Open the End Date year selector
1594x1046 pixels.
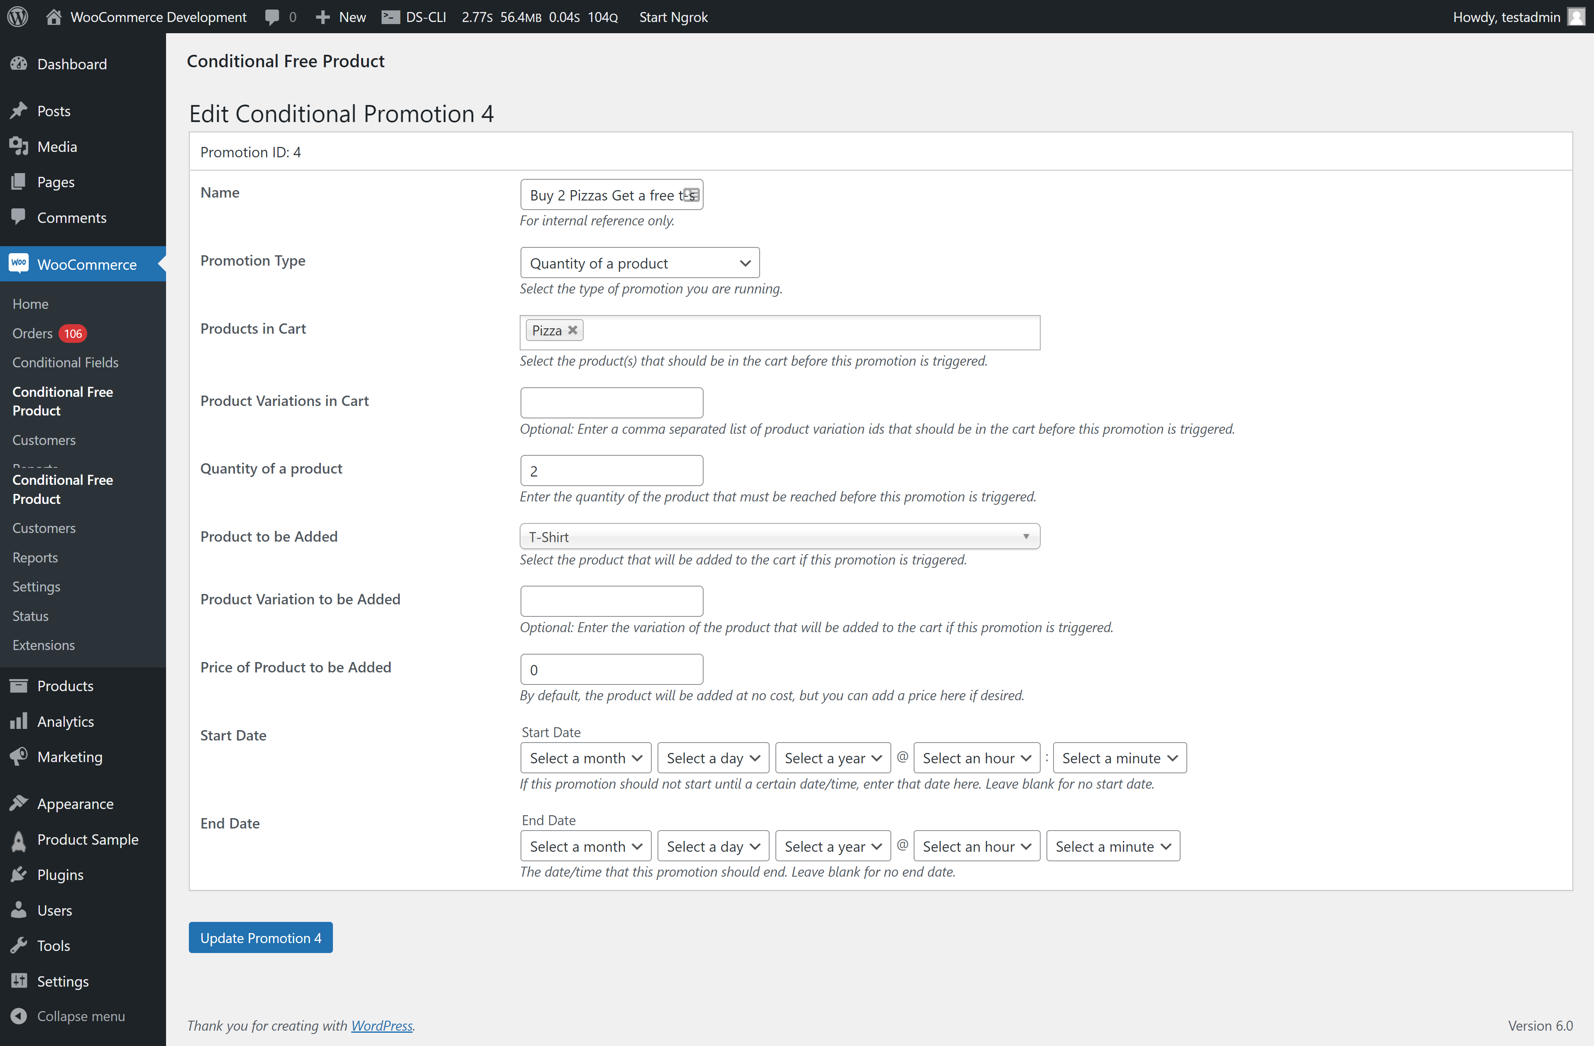tap(833, 846)
